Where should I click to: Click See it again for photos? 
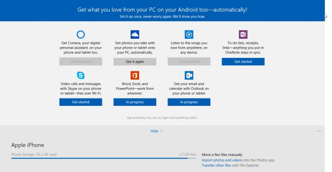coord(135,62)
